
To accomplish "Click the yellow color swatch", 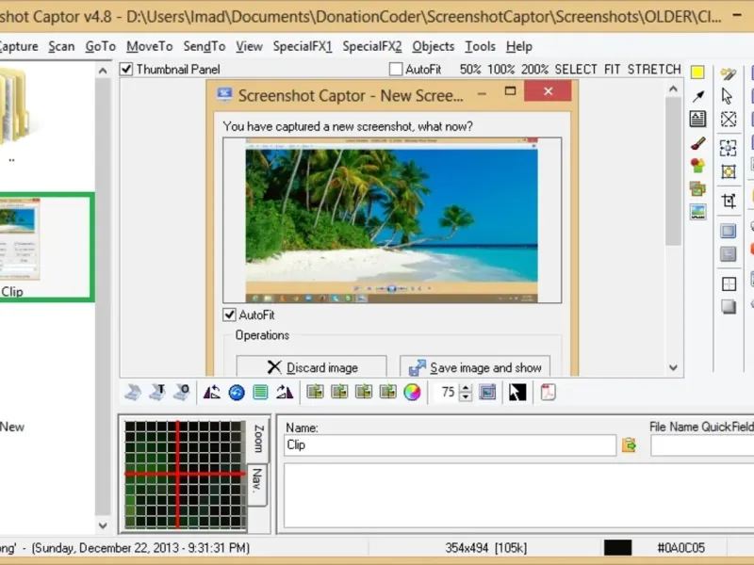I will (x=697, y=73).
